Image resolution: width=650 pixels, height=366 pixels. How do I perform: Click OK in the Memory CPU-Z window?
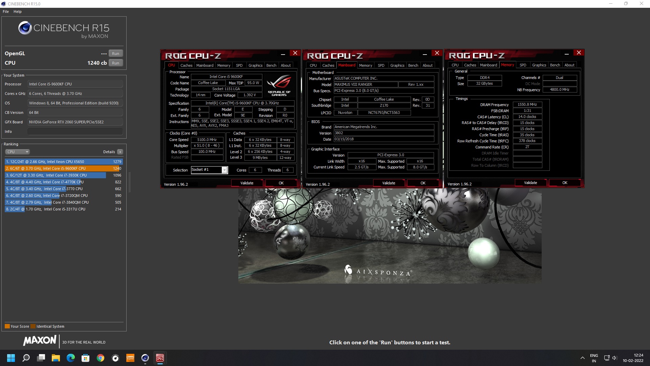coord(565,183)
